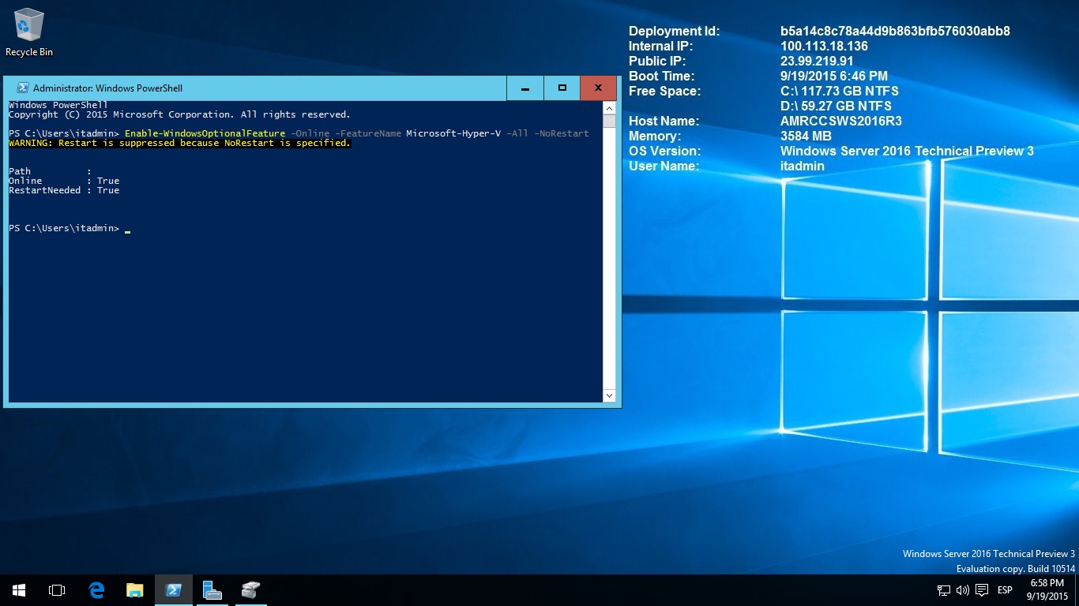Click the scroll up arrow in PowerShell

(x=609, y=107)
